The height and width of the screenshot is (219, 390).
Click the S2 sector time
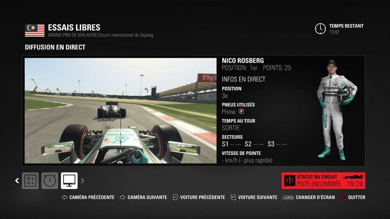254,144
